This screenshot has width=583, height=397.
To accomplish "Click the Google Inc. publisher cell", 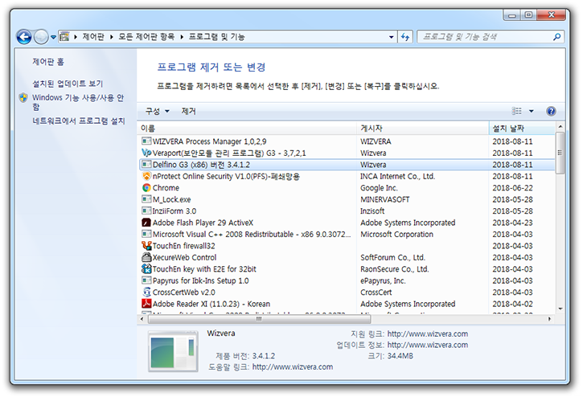I will tap(379, 188).
